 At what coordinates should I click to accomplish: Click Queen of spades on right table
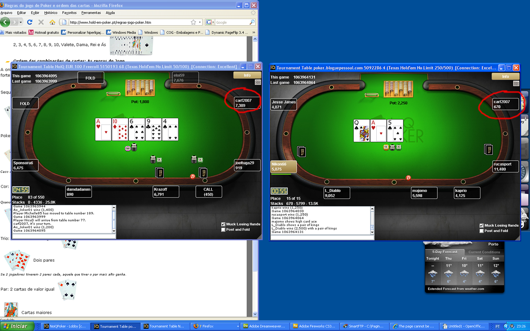pos(362,131)
